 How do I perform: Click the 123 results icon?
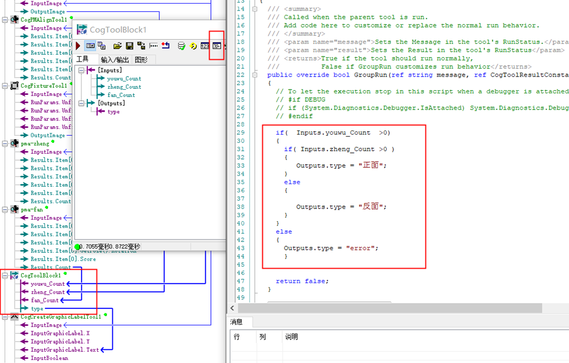[205, 46]
